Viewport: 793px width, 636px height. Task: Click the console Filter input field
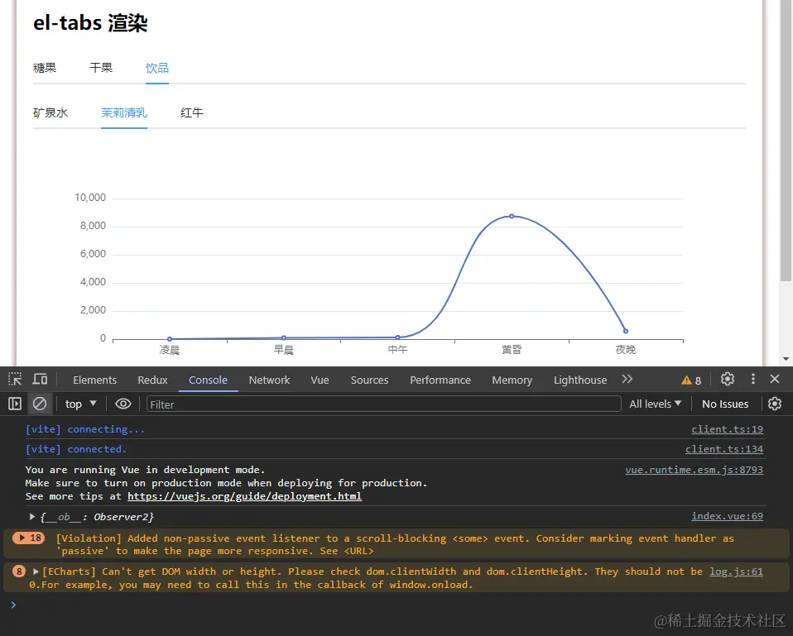pos(383,404)
